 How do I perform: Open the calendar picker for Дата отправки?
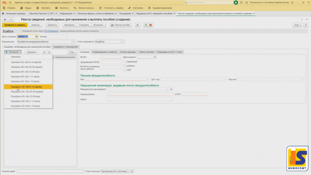37,36
